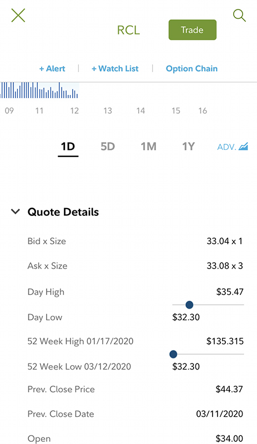Open the Option Chain link
This screenshot has width=257, height=444.
point(192,68)
